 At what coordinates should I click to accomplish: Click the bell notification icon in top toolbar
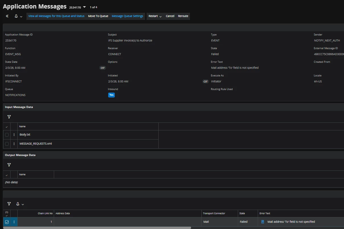pyautogui.click(x=16, y=16)
